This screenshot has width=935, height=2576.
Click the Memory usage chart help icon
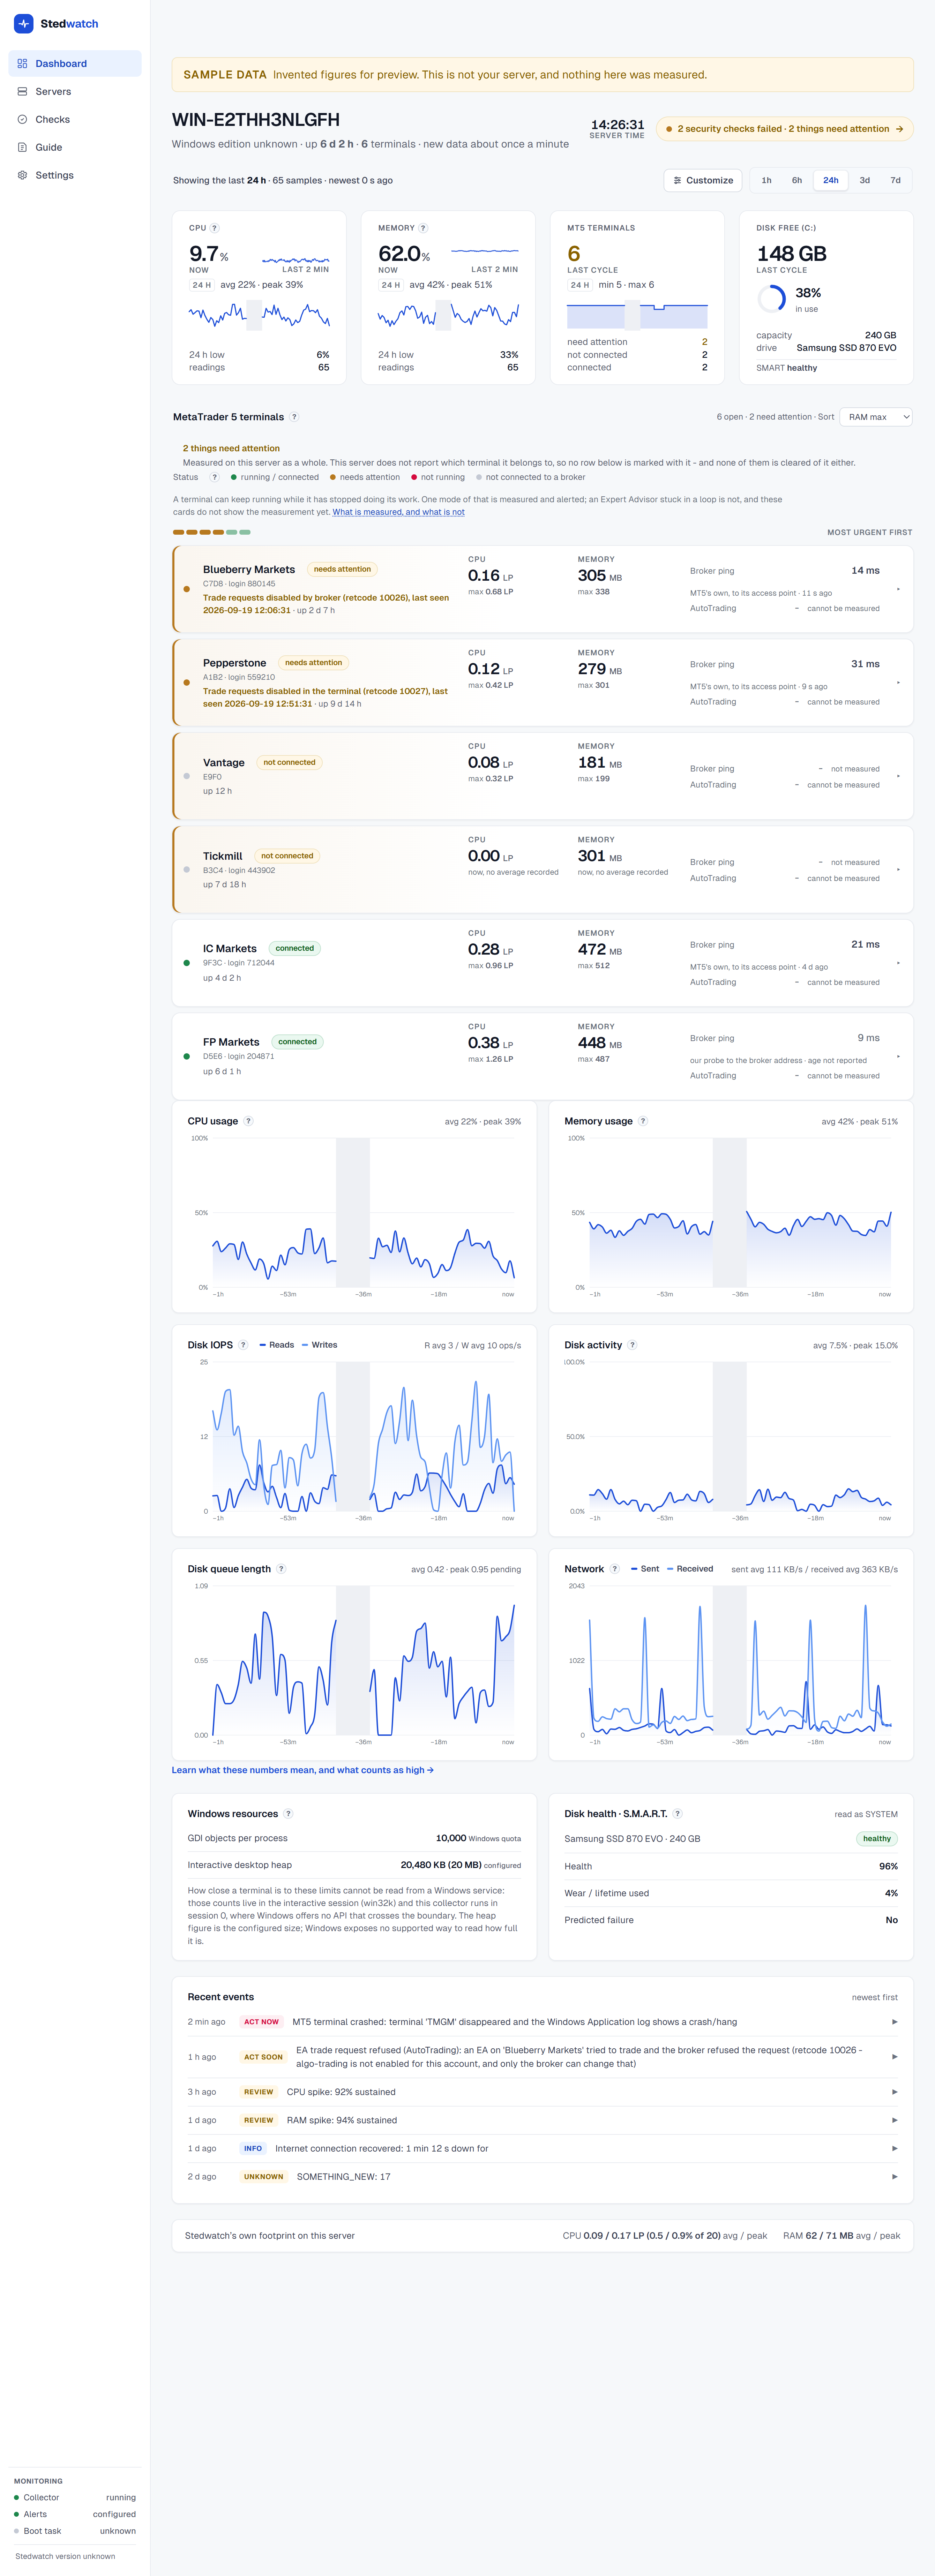[643, 1121]
